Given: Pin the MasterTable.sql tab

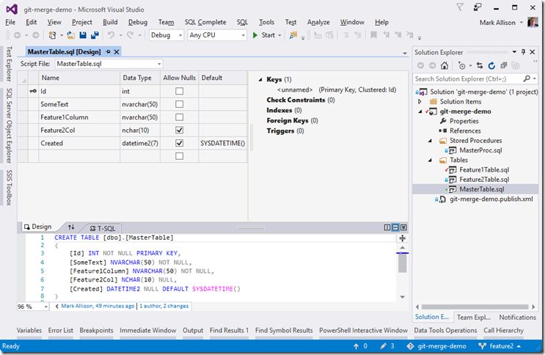Looking at the screenshot, I should pos(108,52).
